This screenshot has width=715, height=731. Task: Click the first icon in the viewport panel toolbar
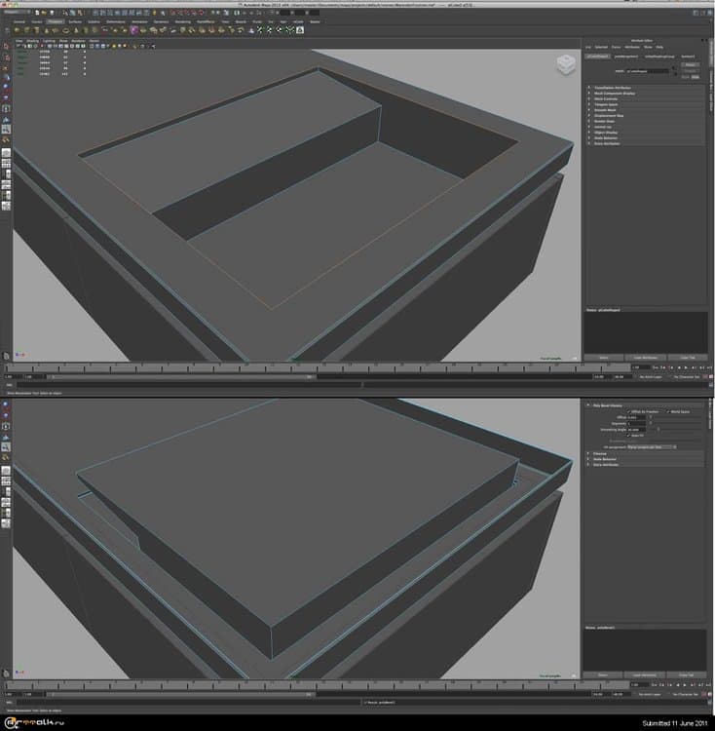[17, 48]
